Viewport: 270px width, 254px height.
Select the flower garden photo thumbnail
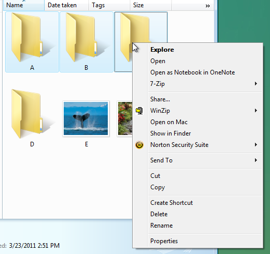point(125,118)
